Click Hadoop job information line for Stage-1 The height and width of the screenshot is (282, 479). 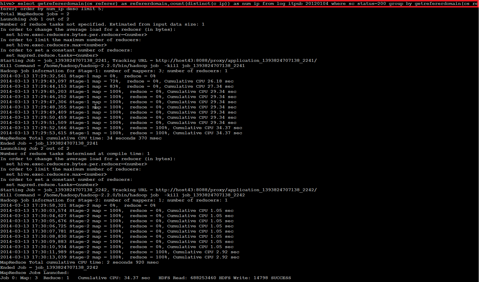click(x=114, y=71)
